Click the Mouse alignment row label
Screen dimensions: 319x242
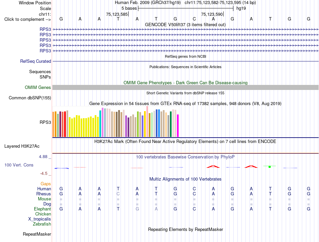[x=44, y=199]
